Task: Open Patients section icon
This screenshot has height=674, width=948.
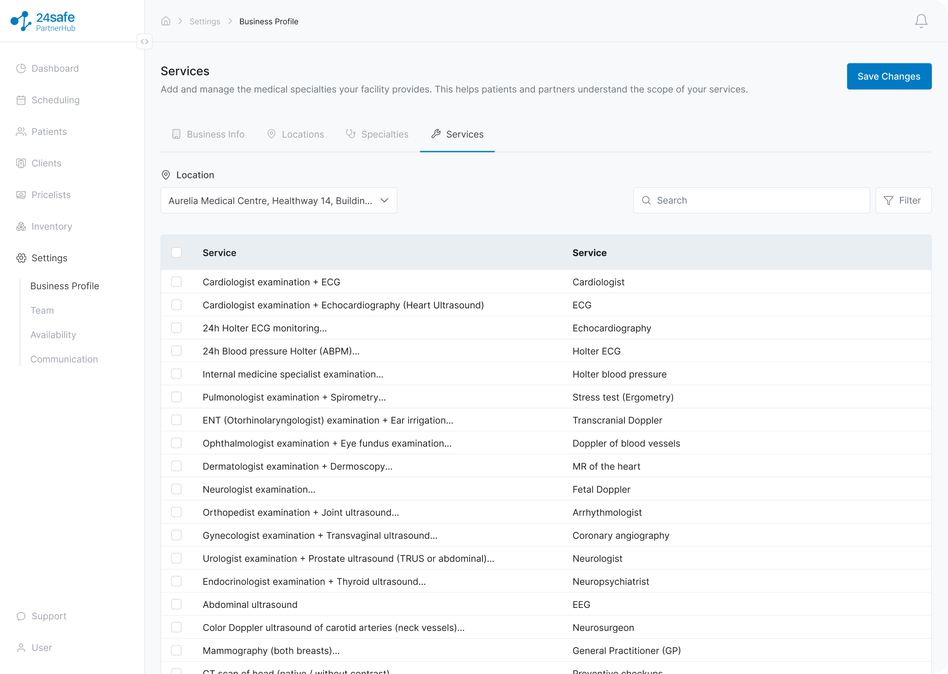Action: tap(21, 132)
